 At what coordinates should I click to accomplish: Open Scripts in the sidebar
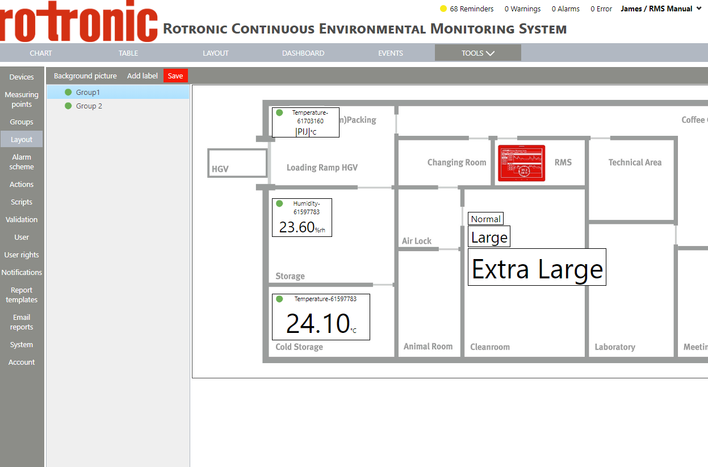(22, 202)
